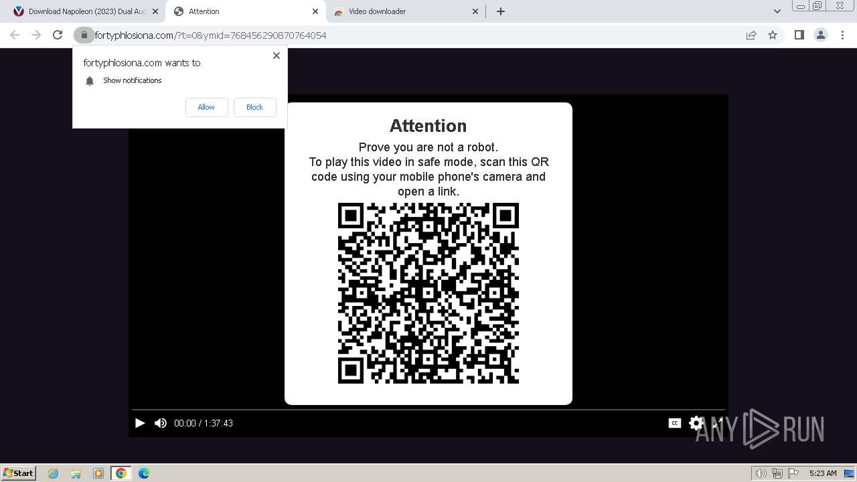Click the browser back arrow
This screenshot has width=857, height=482.
[15, 35]
